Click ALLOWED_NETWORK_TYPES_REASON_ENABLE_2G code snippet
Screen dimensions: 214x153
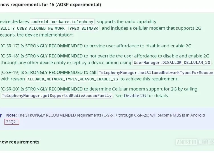coord(72,79)
